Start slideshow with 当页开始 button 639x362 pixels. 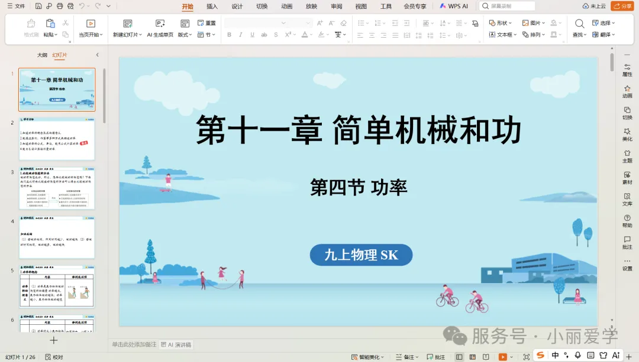click(91, 28)
